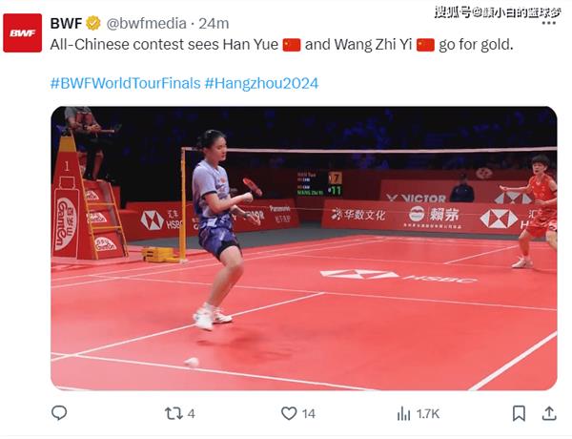Viewport: 572px width, 439px height.
Task: Click the 1.7K views count
Action: coord(427,414)
